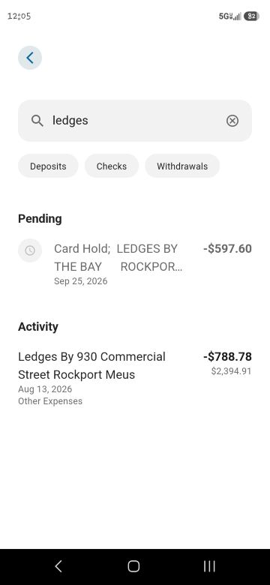
Task: Select the -$788.78 transaction amount
Action: [227, 357]
